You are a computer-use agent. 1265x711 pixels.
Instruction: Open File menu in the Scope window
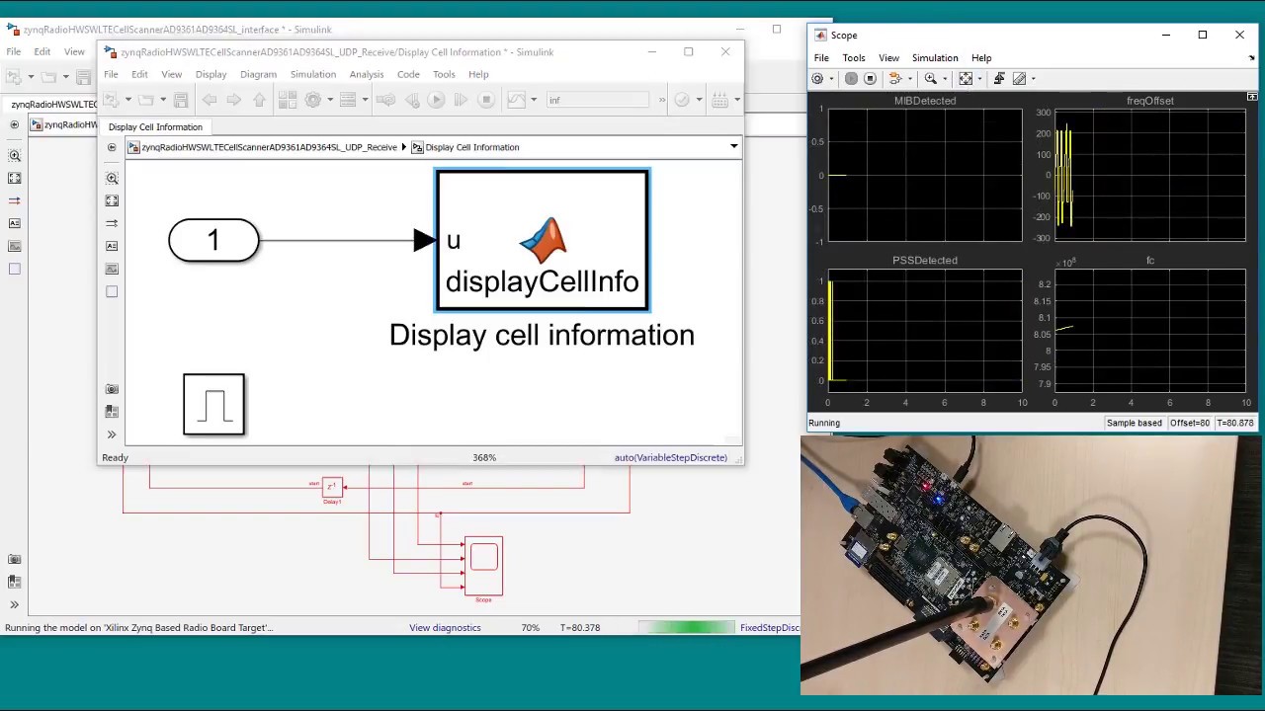[x=821, y=58]
